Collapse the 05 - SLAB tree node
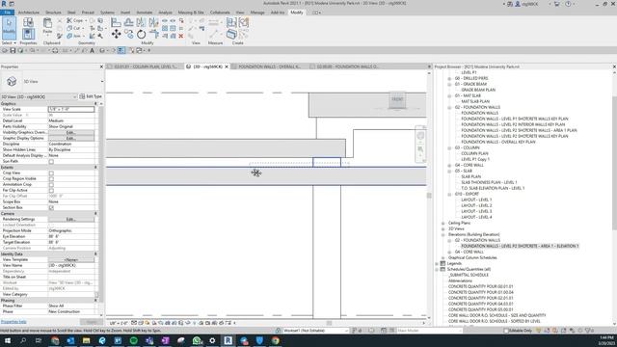 coord(449,172)
